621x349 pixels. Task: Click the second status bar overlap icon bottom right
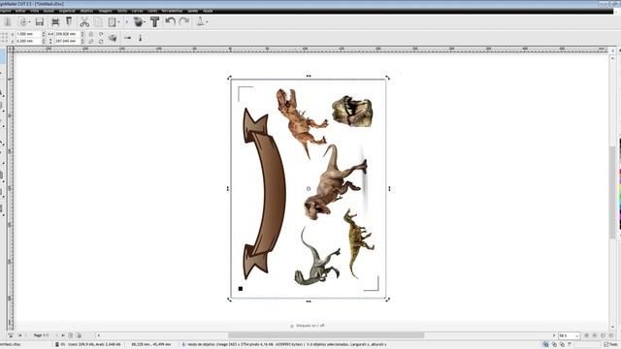click(554, 345)
